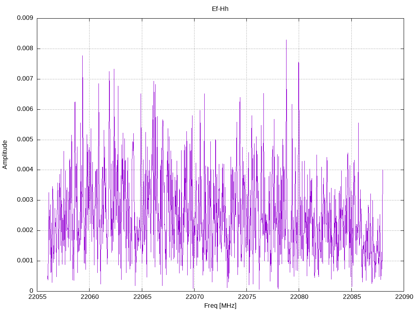
Task: Click y-axis tick value 0.005
Action: 25,140
